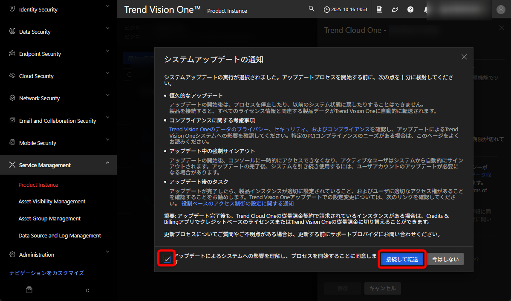Screen dimensions: 511x301
Task: Click the curved arrows icon in header
Action: pyautogui.click(x=395, y=9)
